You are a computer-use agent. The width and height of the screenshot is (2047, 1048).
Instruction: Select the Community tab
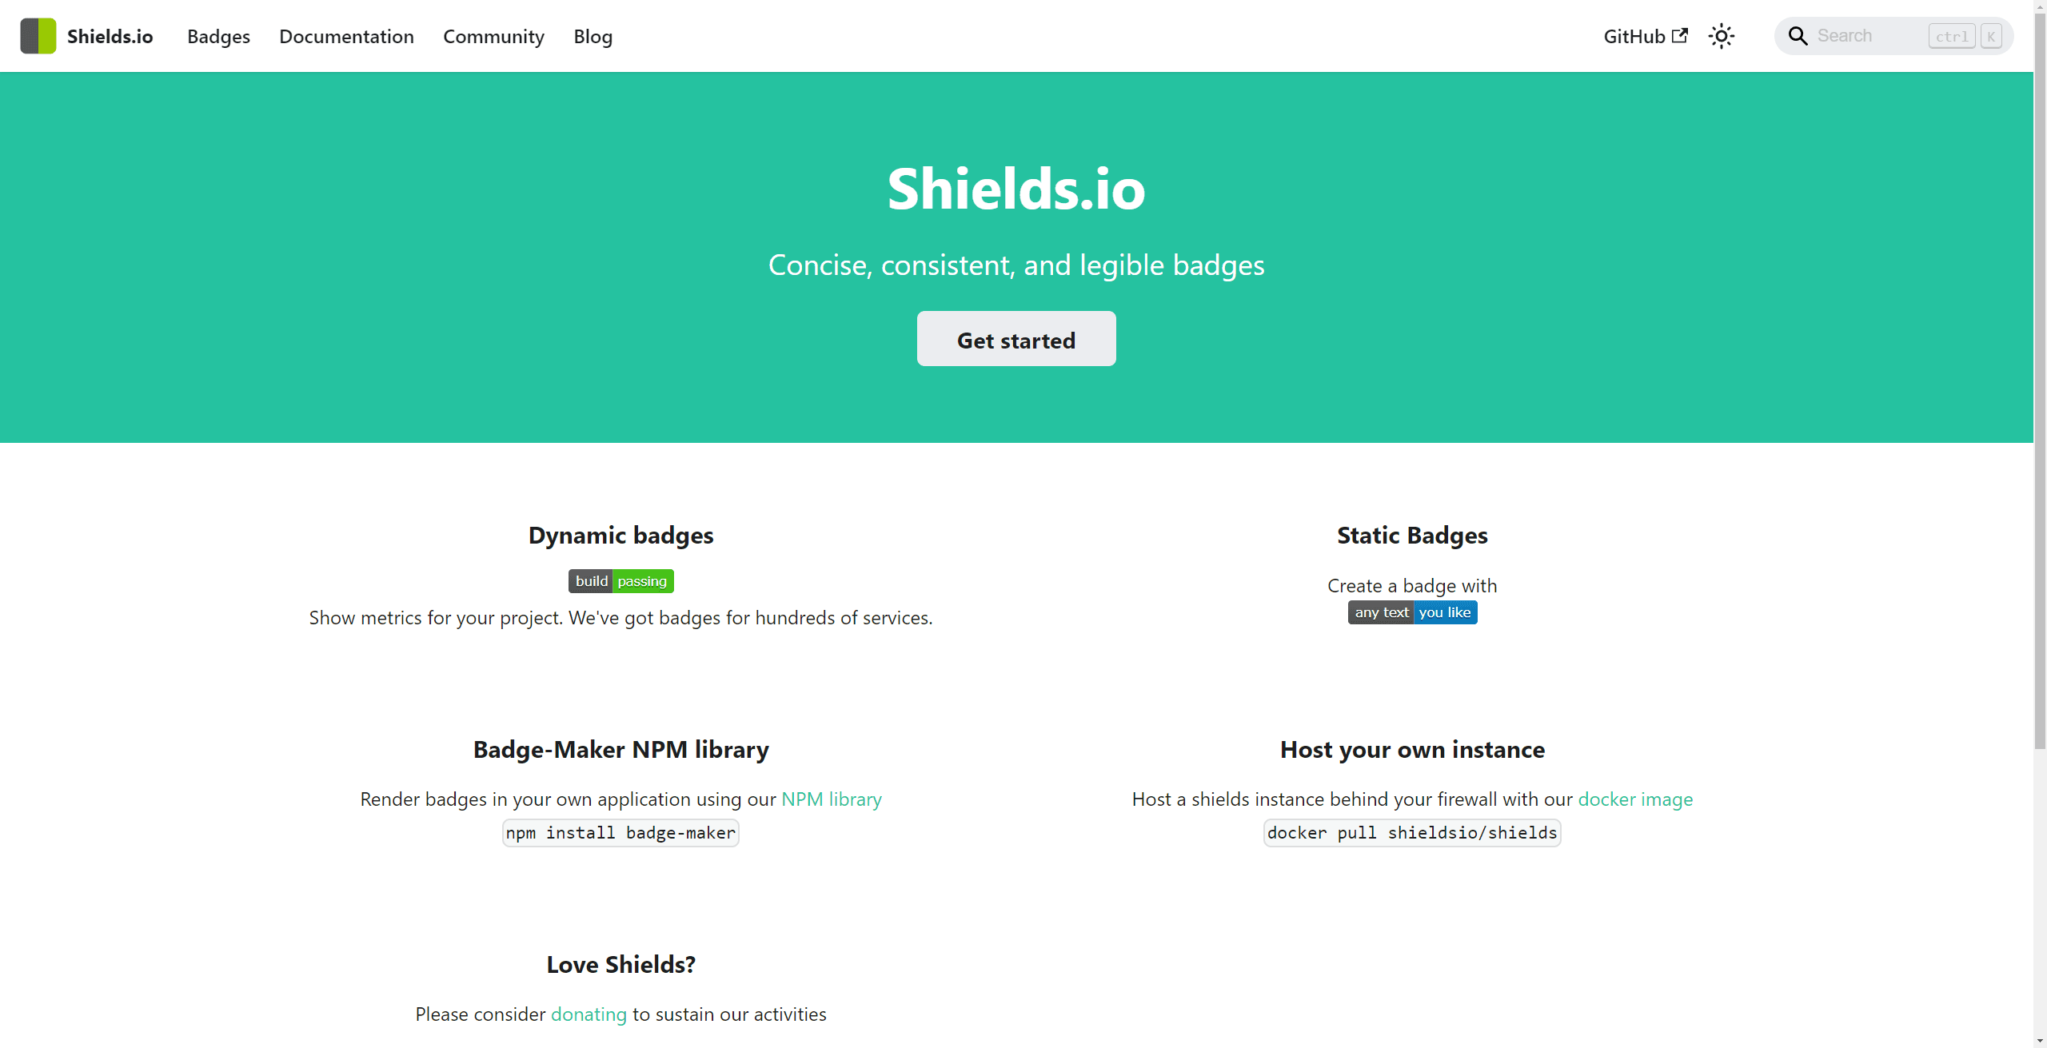(x=493, y=36)
